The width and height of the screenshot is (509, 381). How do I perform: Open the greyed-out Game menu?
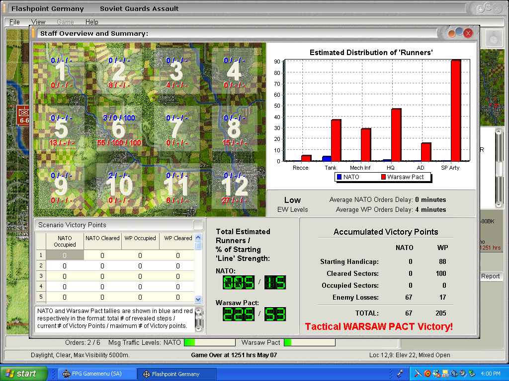point(65,22)
